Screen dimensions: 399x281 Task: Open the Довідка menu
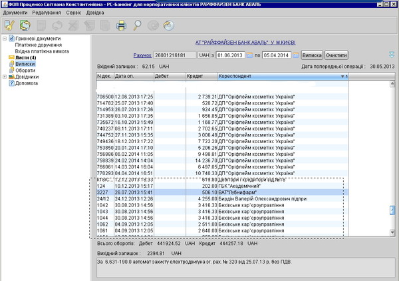point(95,13)
